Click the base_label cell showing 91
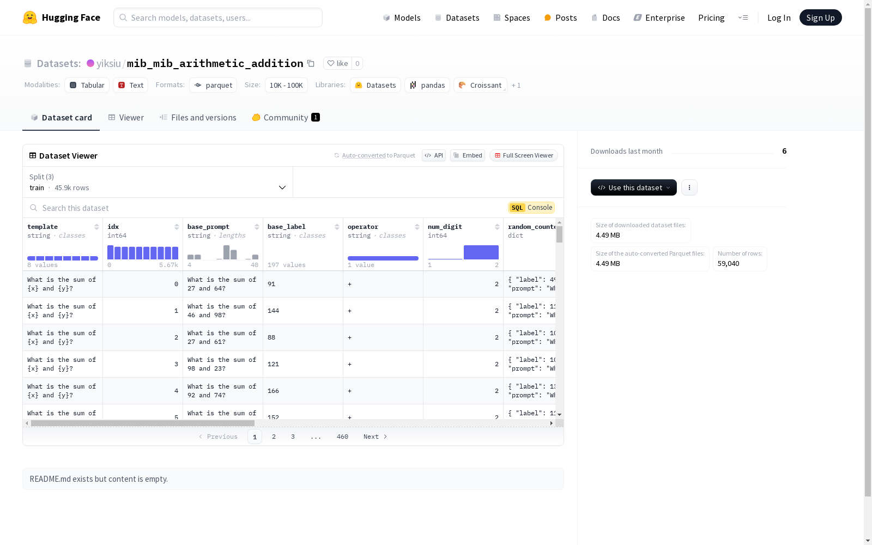The image size is (872, 545). point(303,284)
